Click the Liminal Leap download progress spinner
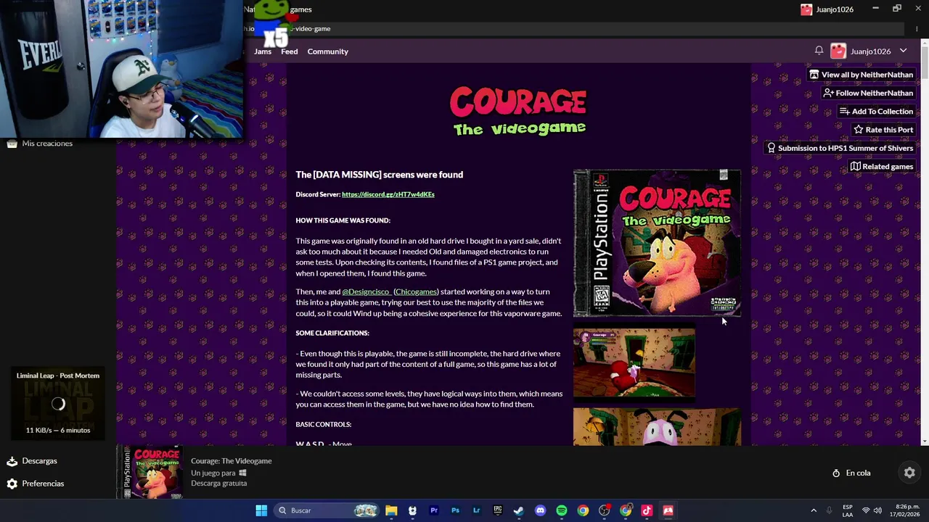This screenshot has width=929, height=522. (x=58, y=405)
